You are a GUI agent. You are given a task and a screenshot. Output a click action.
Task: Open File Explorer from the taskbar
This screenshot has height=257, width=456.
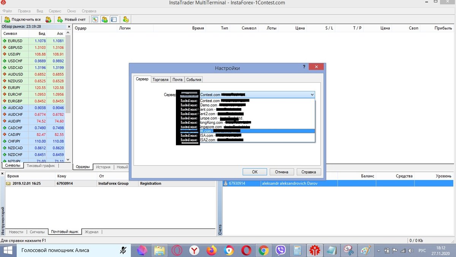159,250
